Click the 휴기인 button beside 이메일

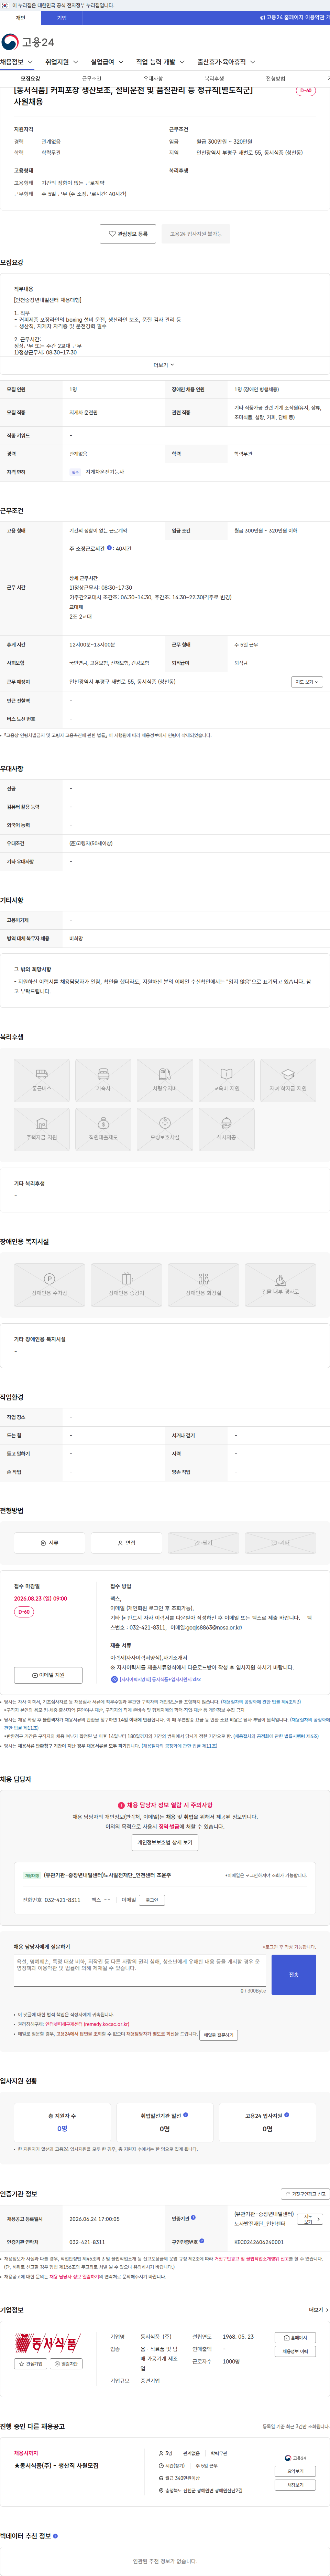pos(152,1900)
